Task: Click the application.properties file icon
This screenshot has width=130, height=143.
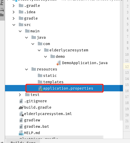Action: [x=41, y=88]
